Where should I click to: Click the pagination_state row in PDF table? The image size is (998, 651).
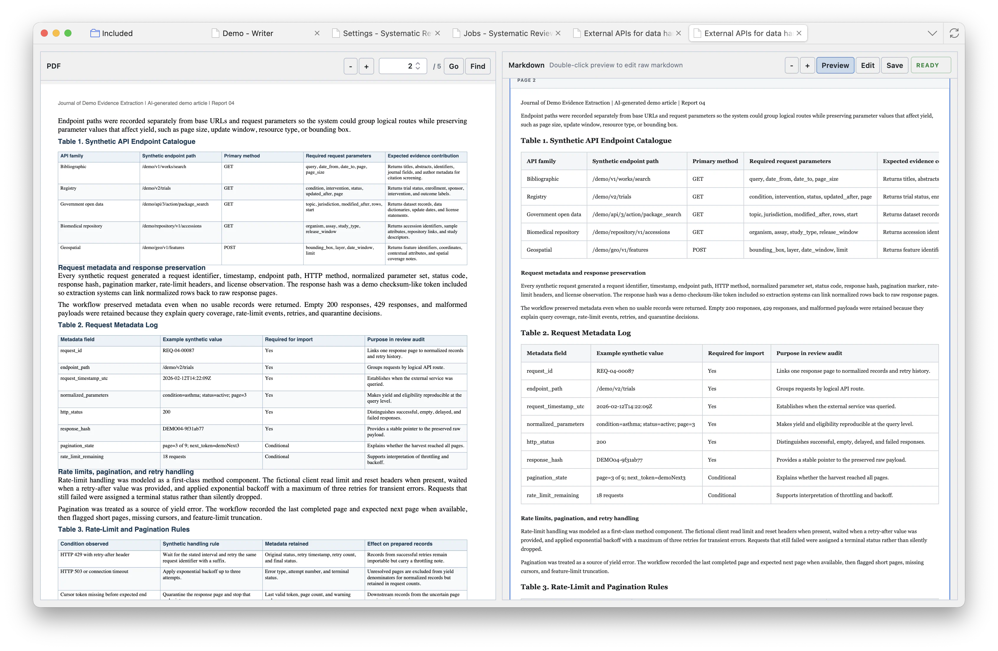click(262, 446)
